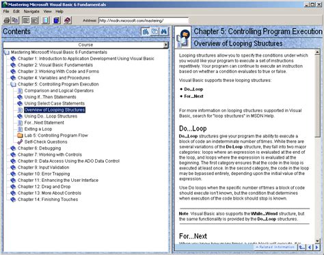Screen dimensions: 324x255
Task: Select Chapter 13: More About Controls
Action: (49, 193)
